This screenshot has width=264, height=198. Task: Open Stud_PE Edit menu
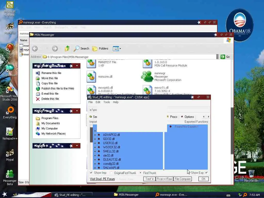coord(98,102)
